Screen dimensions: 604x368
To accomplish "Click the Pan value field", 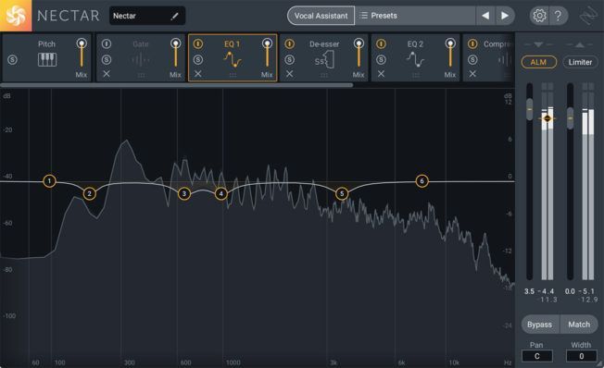I will point(537,356).
